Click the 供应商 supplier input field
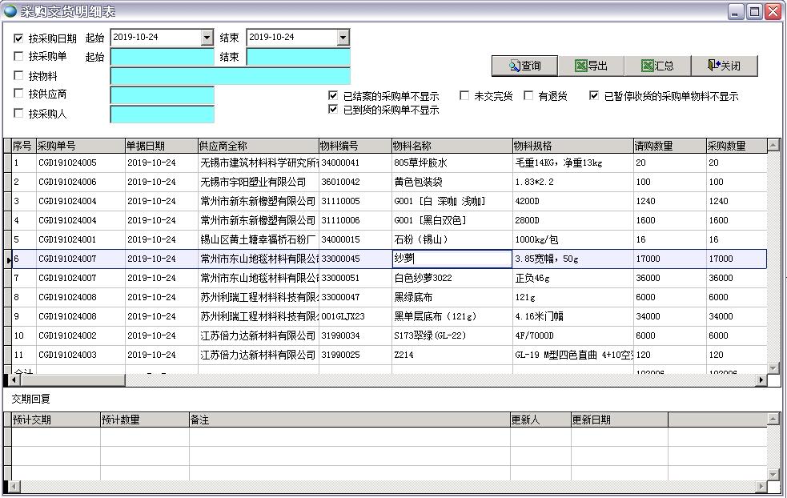The image size is (787, 498). (162, 94)
